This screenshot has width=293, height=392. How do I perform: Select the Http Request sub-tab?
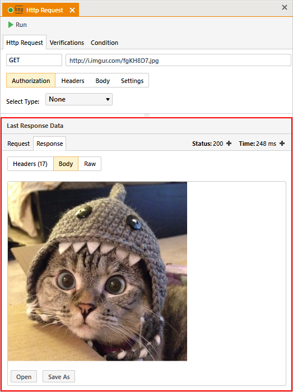(x=25, y=43)
